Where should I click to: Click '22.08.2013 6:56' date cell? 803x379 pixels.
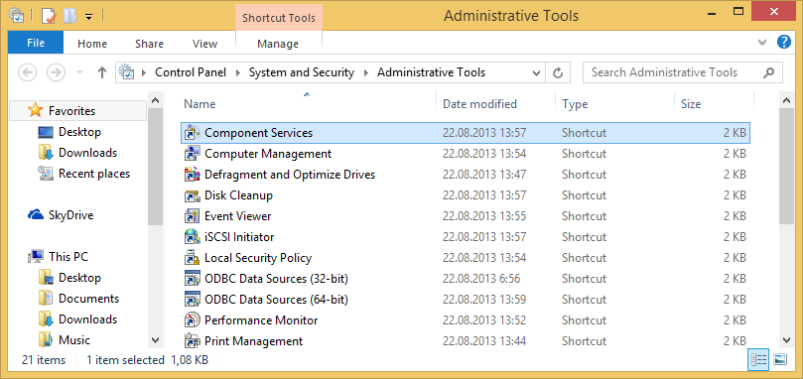(481, 279)
